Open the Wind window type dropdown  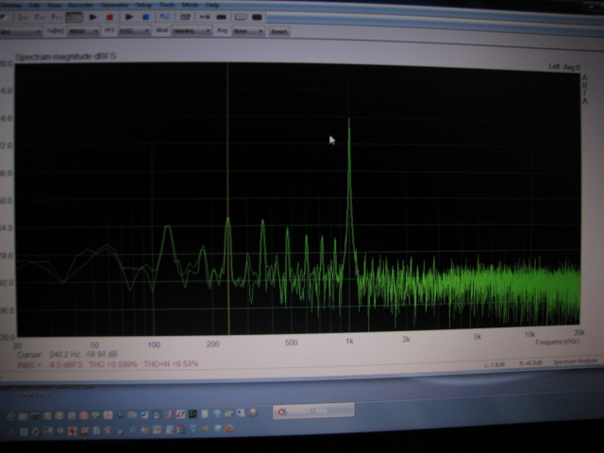click(192, 31)
